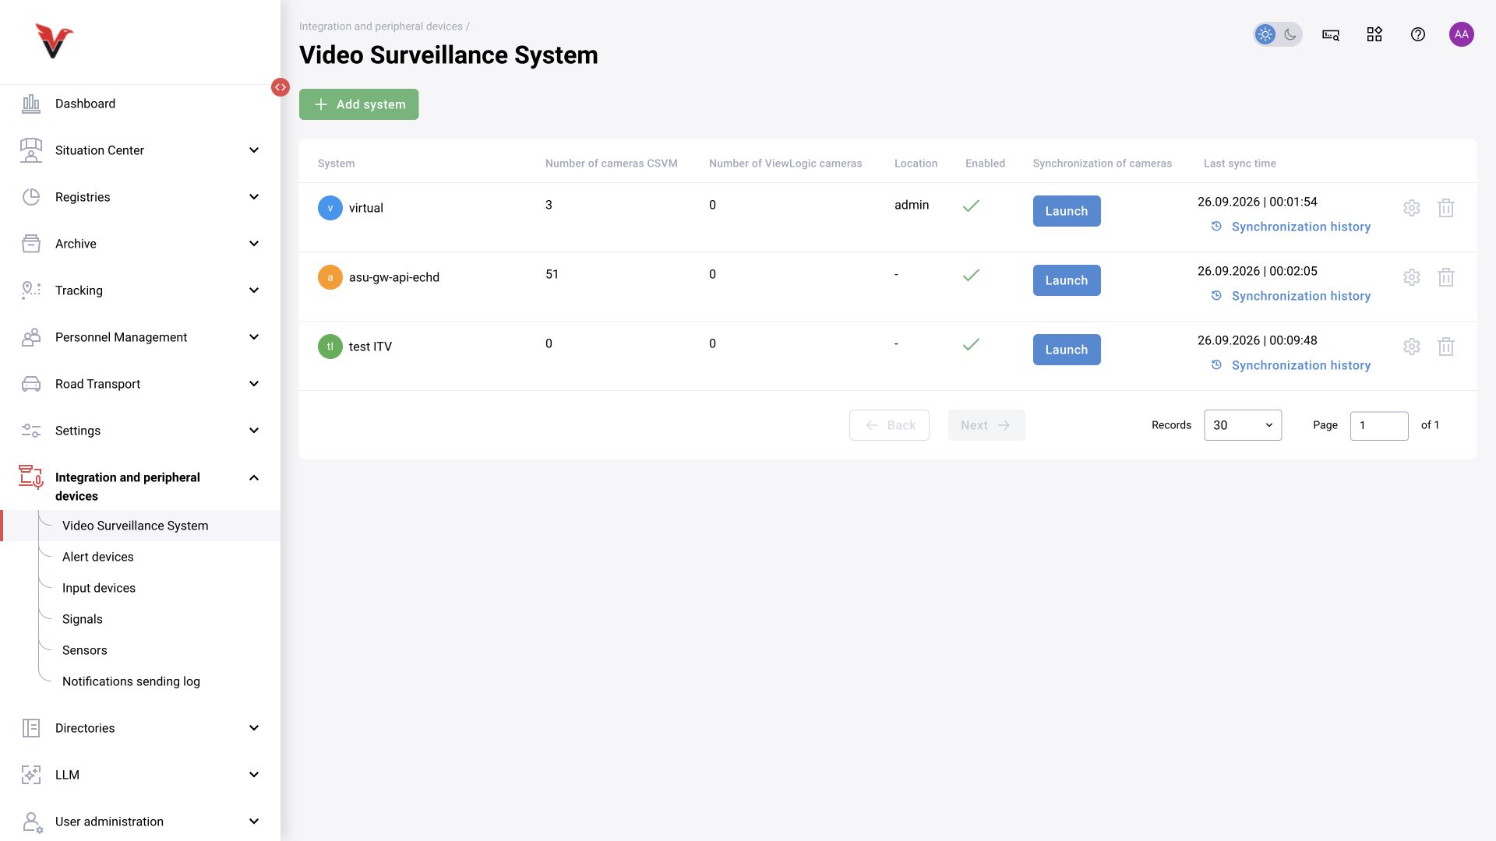1496x841 pixels.
Task: Switch to dark mode moon toggle
Action: tap(1290, 34)
